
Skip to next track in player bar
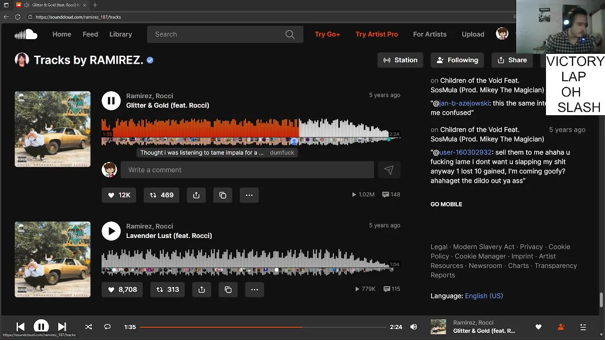[x=62, y=327]
